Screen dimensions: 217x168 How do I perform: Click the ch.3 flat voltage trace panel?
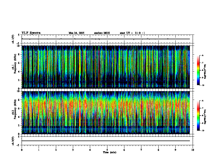coord(107,141)
